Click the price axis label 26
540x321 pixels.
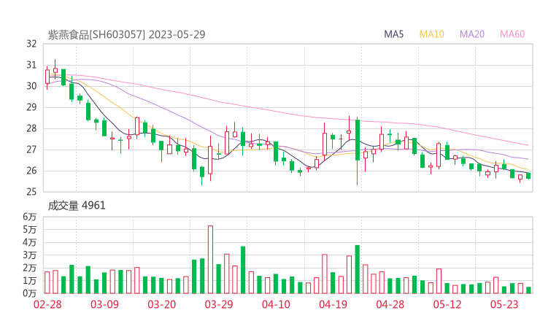tap(31, 171)
